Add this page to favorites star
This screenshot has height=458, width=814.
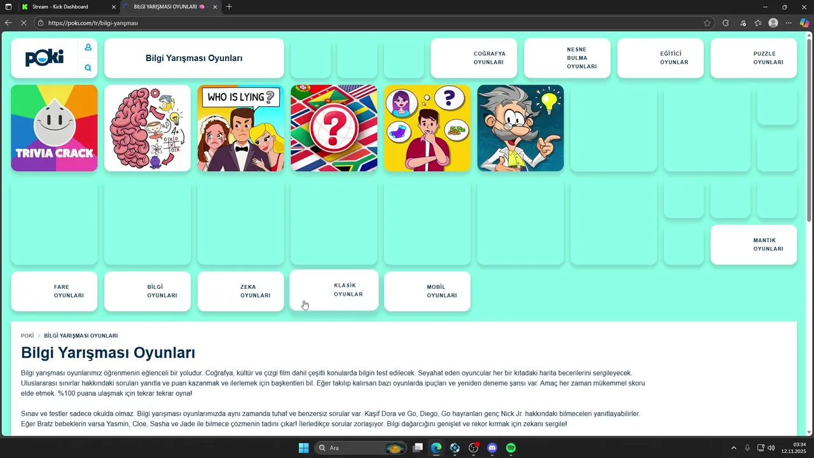[707, 23]
